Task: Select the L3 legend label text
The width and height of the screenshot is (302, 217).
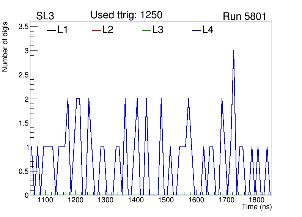Action: point(158,30)
